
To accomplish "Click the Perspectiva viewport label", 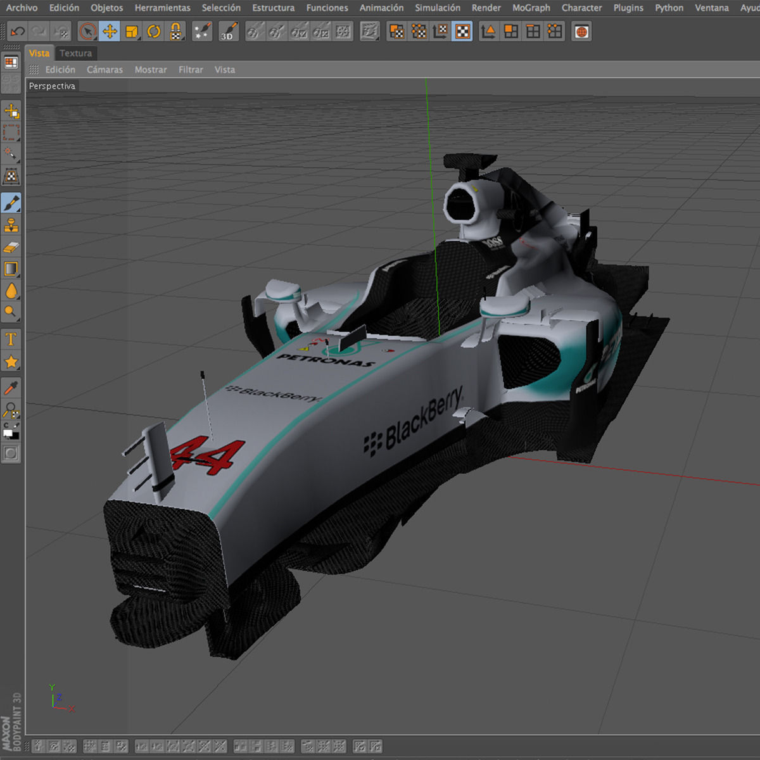I will tap(52, 86).
